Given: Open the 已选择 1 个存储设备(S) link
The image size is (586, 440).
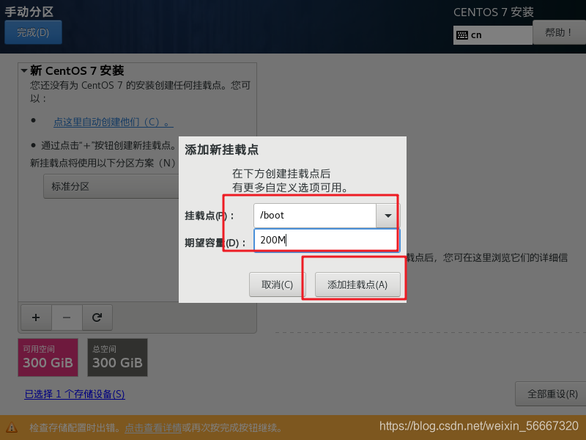Looking at the screenshot, I should coord(75,394).
